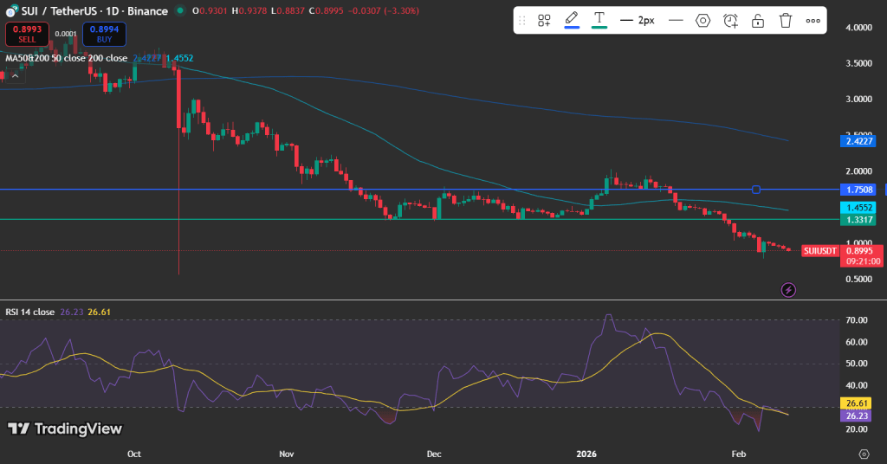Screen dimensions: 887x464
Task: Toggle the lock icon for the drawing
Action: point(757,21)
